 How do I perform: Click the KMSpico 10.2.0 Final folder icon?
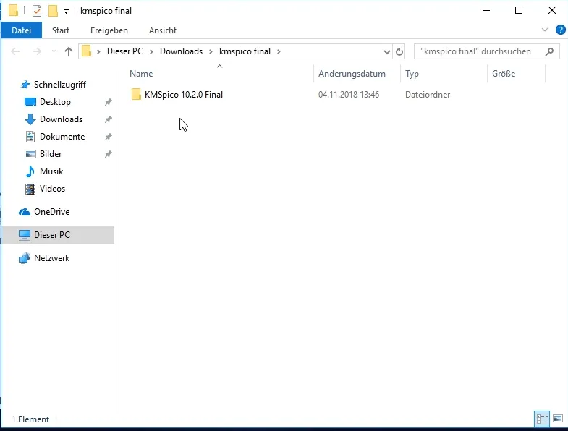pos(136,94)
